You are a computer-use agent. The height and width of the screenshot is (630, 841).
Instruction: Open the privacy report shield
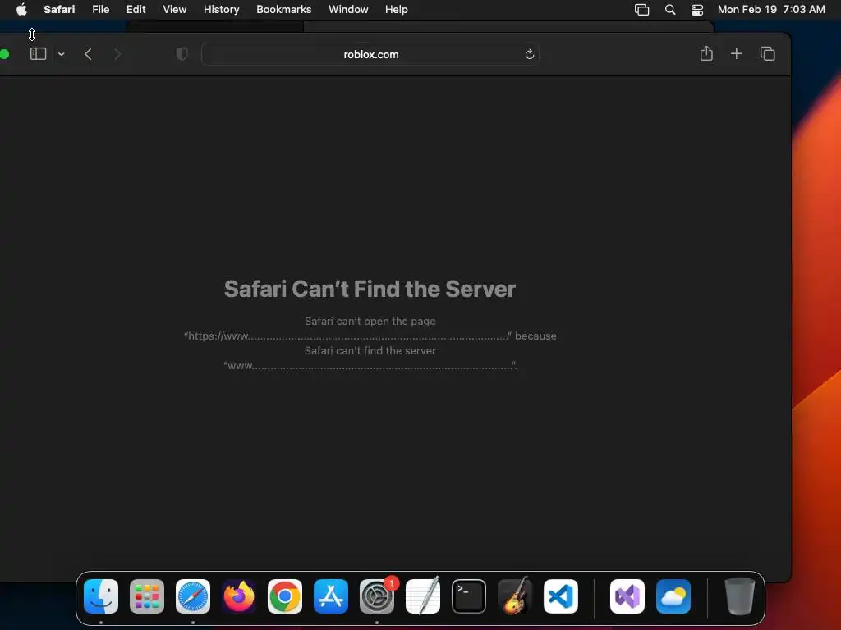182,54
